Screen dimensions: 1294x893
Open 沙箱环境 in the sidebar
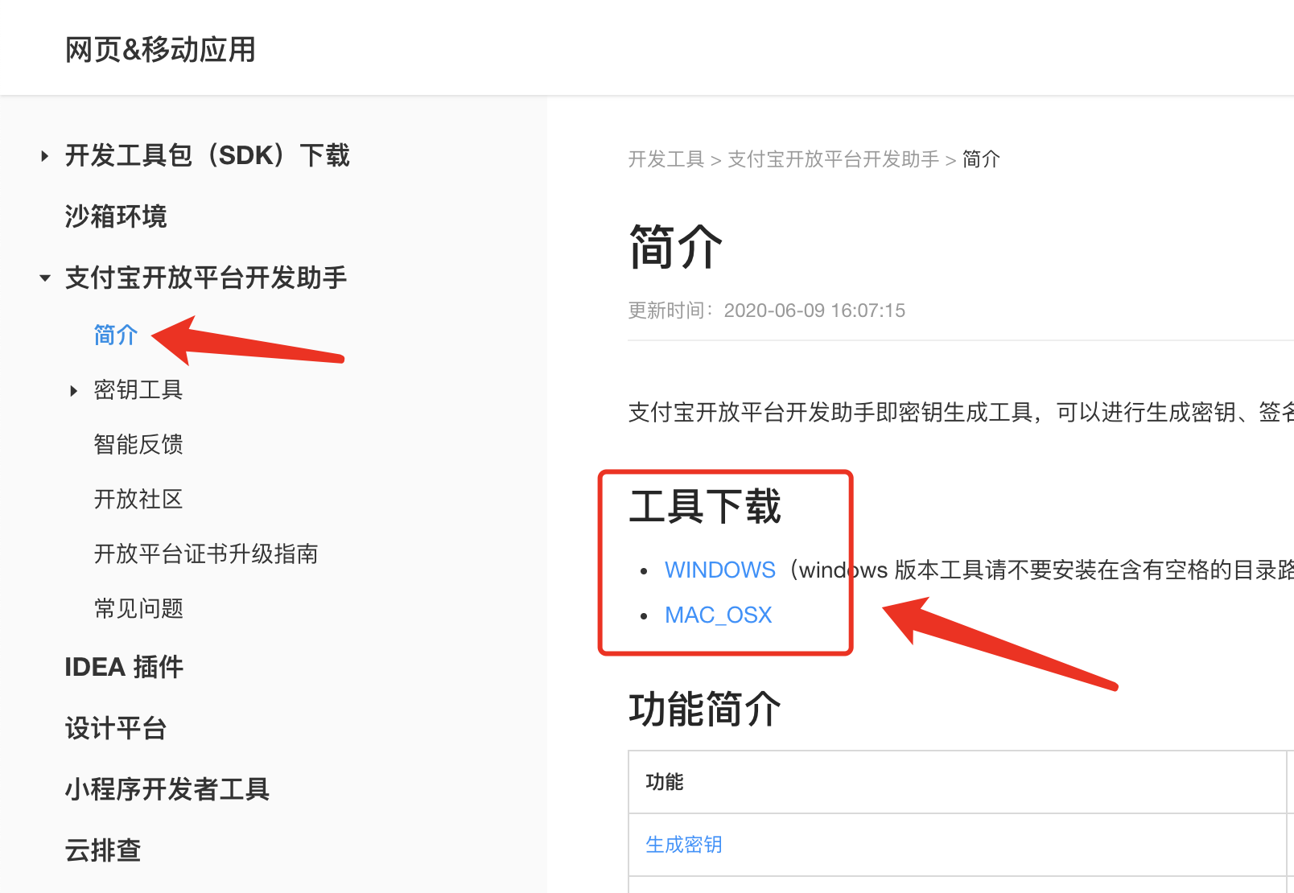pyautogui.click(x=116, y=216)
